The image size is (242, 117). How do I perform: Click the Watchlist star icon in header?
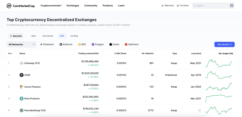click(x=162, y=6)
